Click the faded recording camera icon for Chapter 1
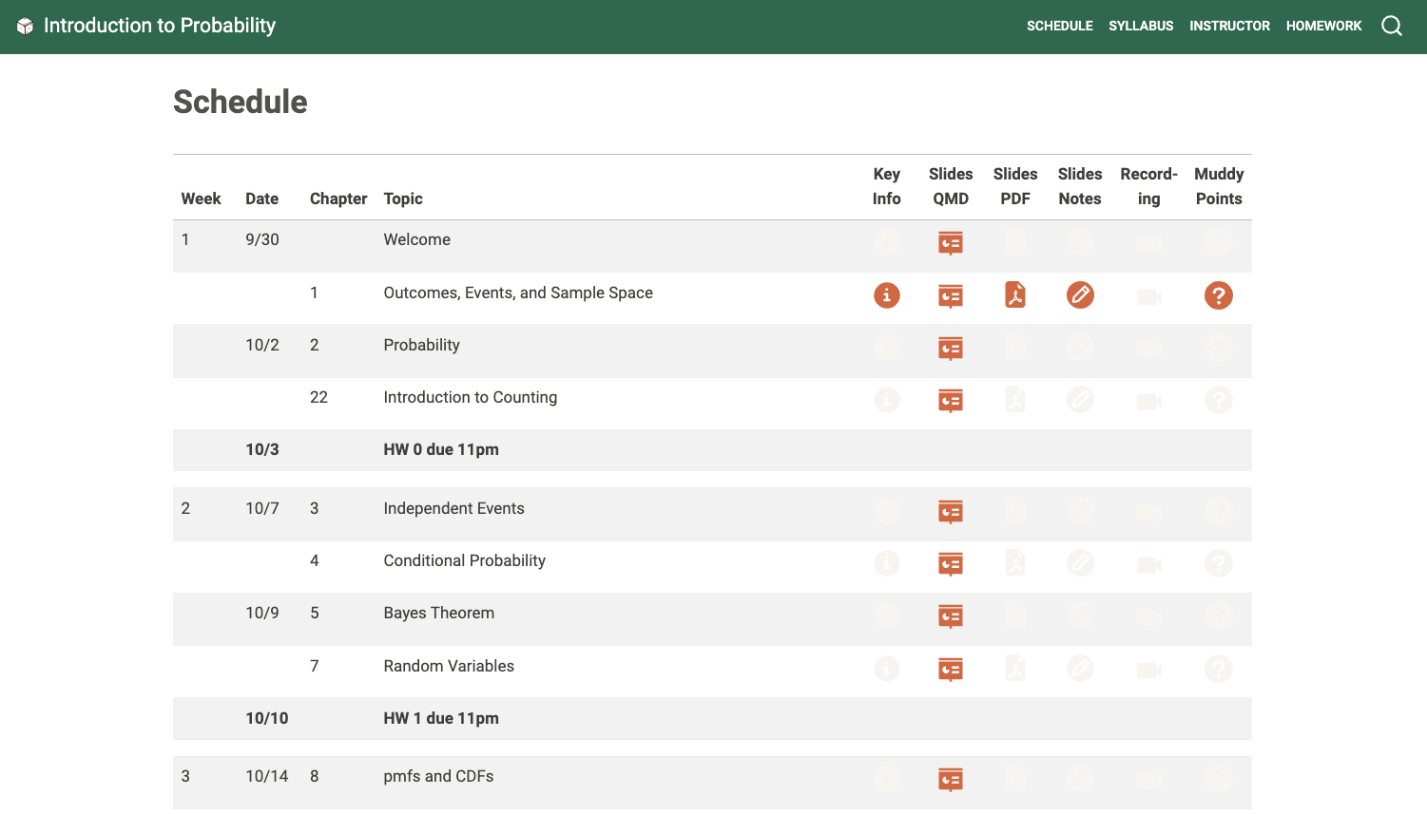The height and width of the screenshot is (814, 1427). click(x=1148, y=297)
